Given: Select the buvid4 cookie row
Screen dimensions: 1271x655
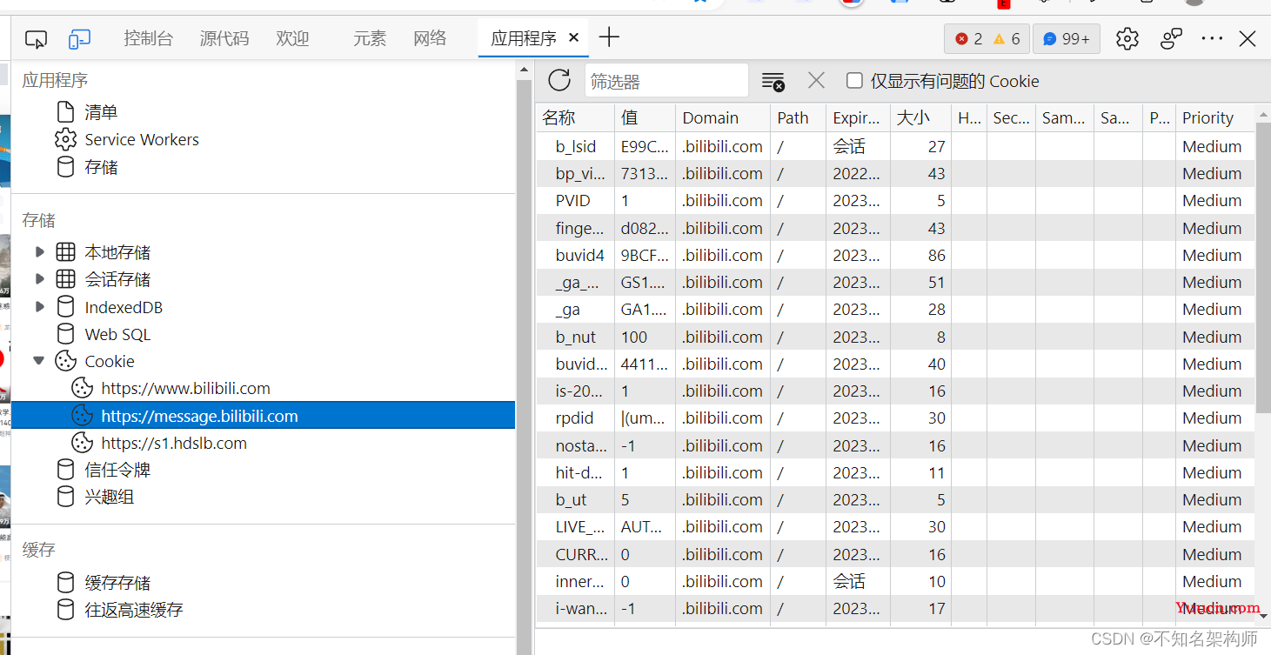Looking at the screenshot, I should tap(895, 255).
